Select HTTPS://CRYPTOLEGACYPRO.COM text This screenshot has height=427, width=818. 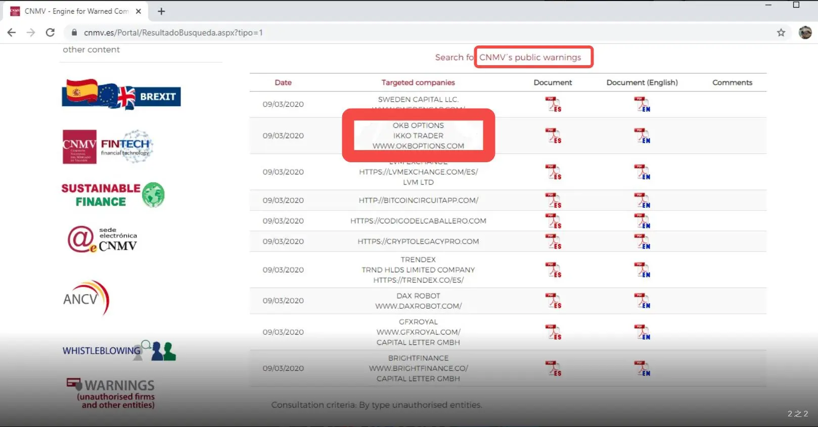418,242
